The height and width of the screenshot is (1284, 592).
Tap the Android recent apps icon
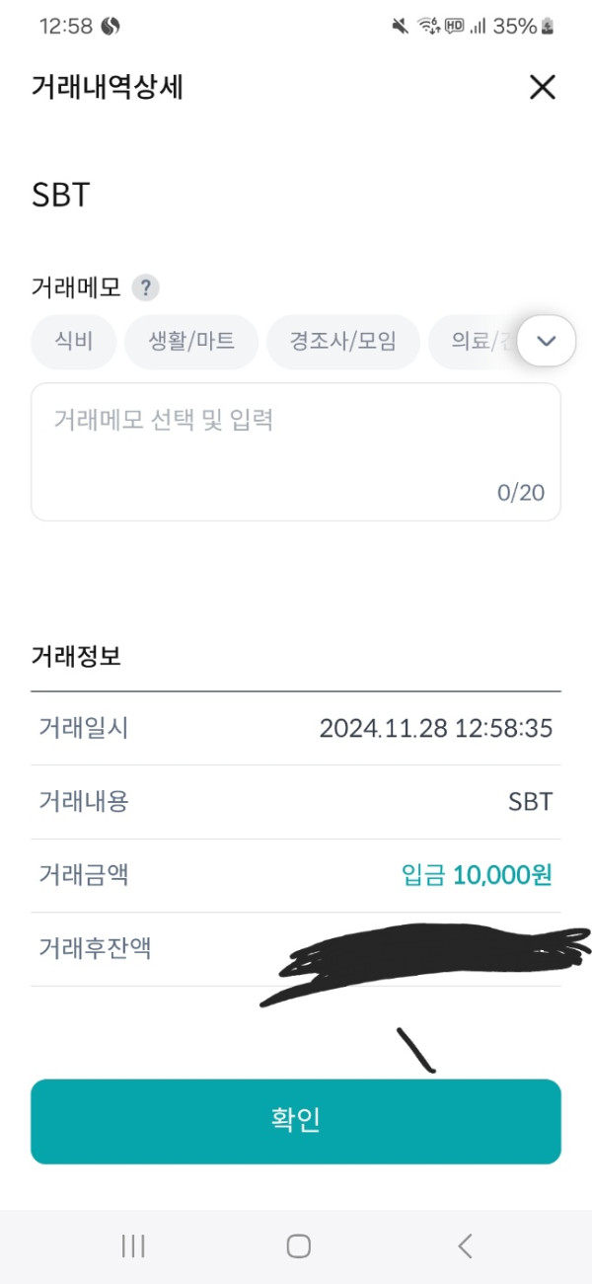pyautogui.click(x=133, y=1246)
